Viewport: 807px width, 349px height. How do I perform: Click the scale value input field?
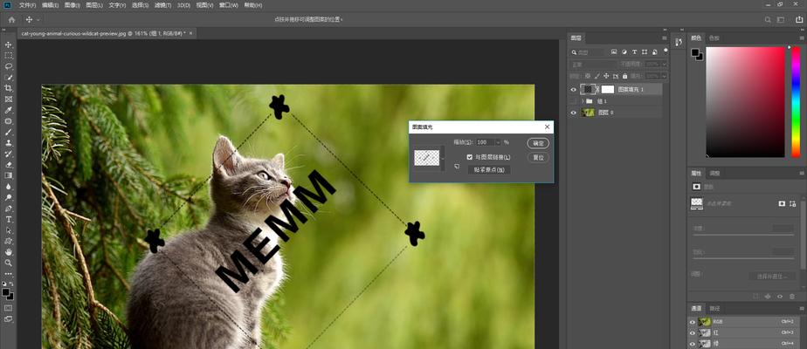pos(485,142)
